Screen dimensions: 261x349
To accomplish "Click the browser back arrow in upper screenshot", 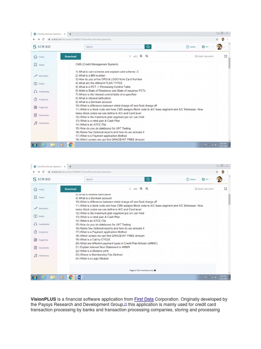I will pos(34,40).
